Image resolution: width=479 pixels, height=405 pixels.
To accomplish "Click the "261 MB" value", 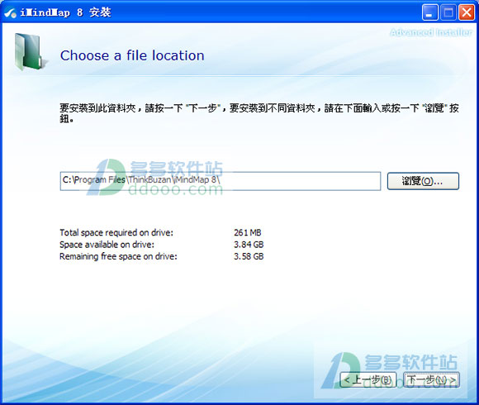I will (x=248, y=232).
